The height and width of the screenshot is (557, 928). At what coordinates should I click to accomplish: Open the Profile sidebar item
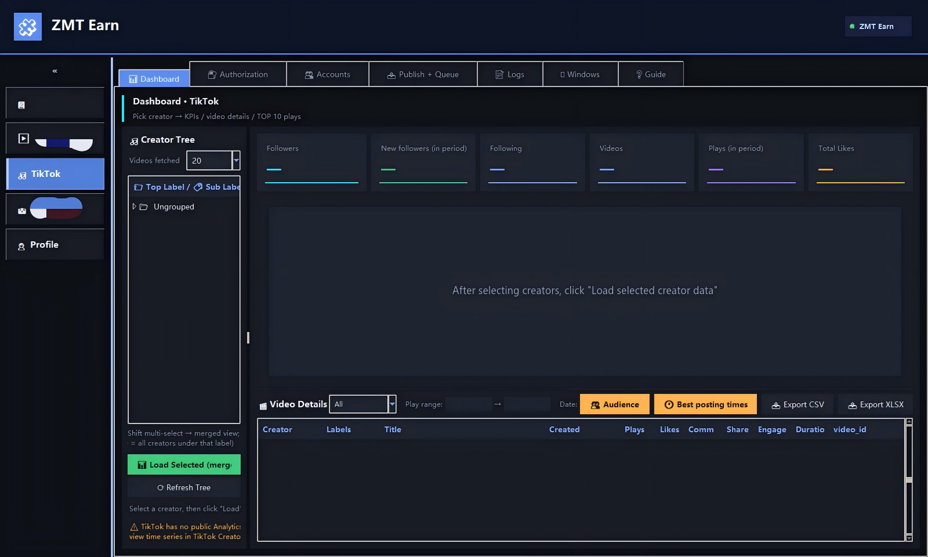(55, 245)
